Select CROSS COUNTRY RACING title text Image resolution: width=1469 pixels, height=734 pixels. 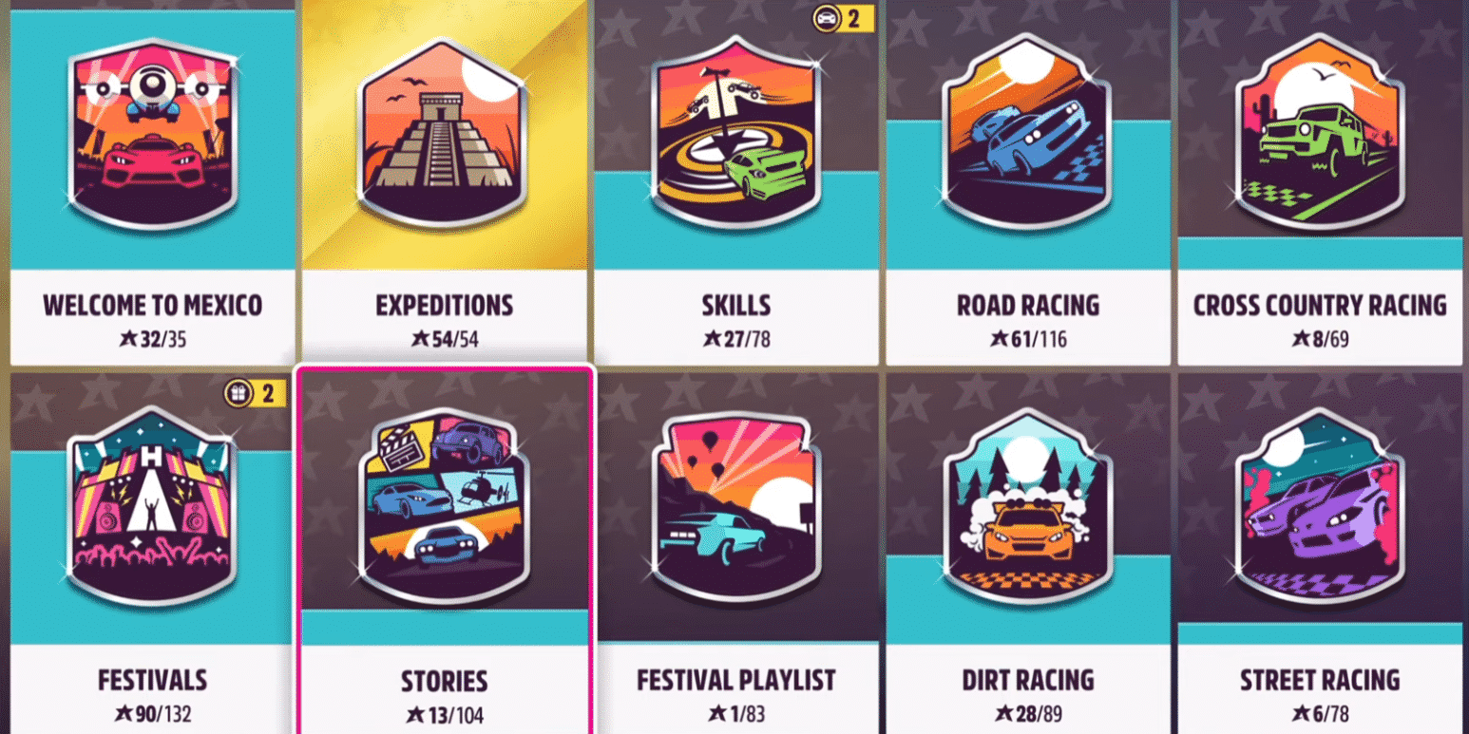point(1321,306)
